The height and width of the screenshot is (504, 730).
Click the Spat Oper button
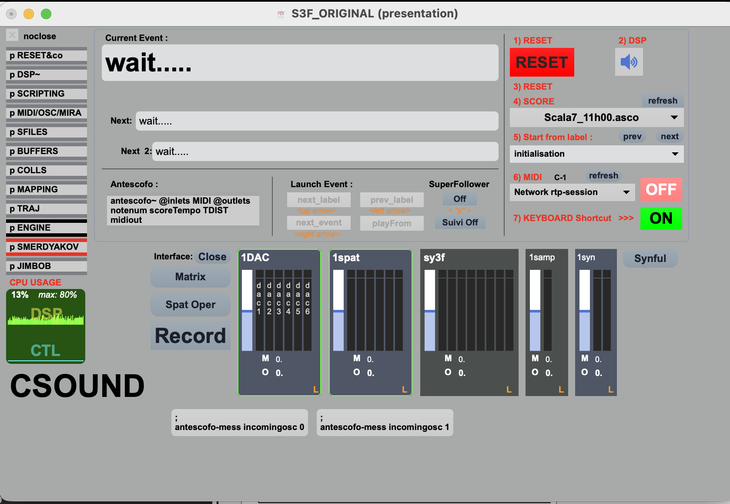(x=191, y=305)
